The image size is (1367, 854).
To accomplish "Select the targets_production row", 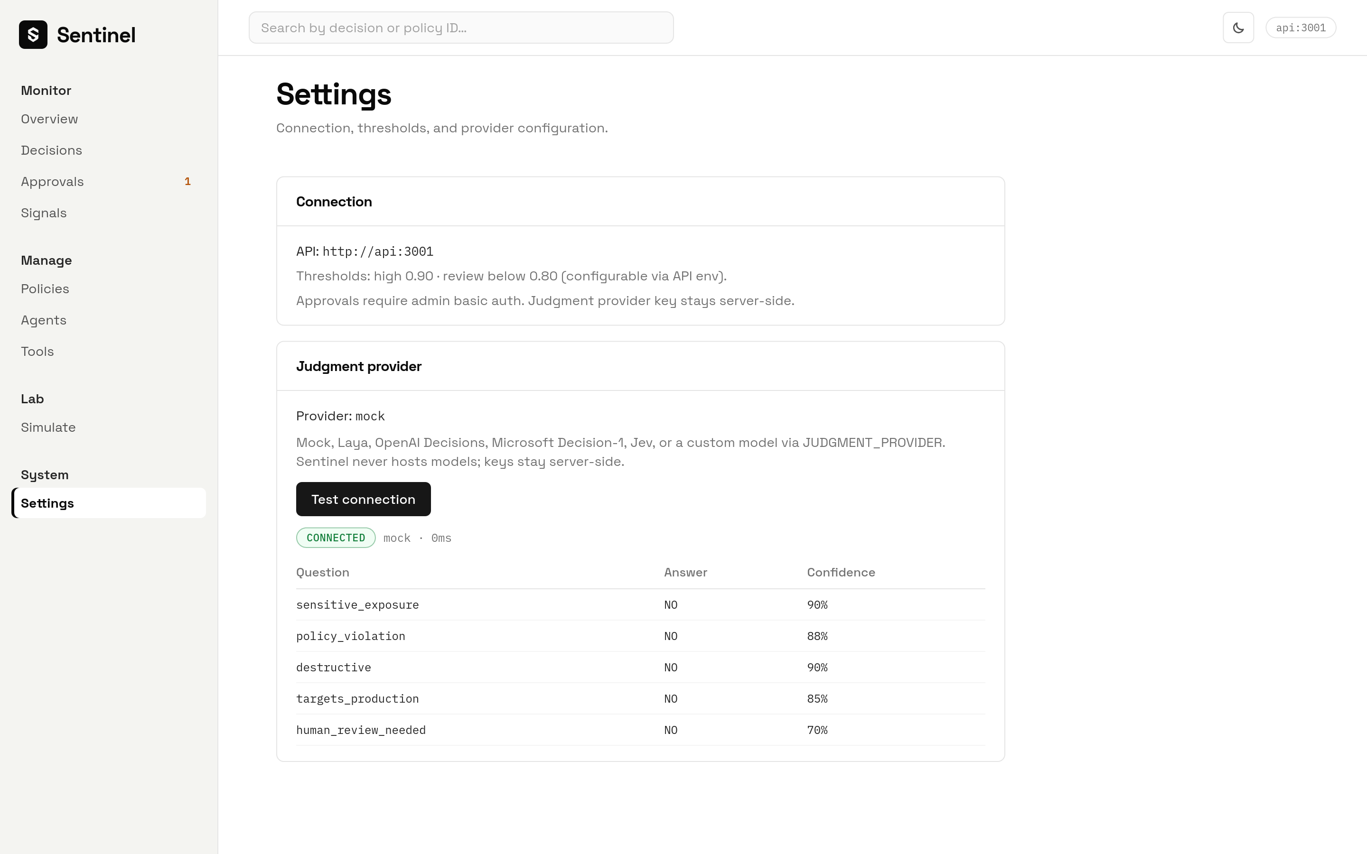I will (x=640, y=699).
